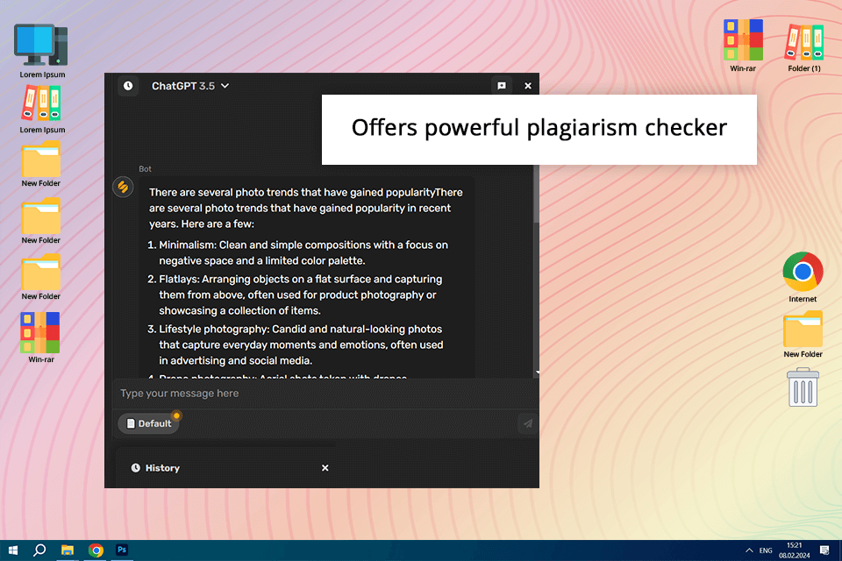
Task: Open the Folder (1) desktop icon
Action: pyautogui.click(x=804, y=47)
